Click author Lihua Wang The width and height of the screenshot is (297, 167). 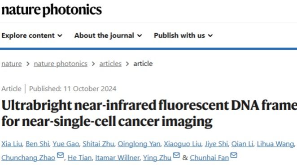[275, 144]
